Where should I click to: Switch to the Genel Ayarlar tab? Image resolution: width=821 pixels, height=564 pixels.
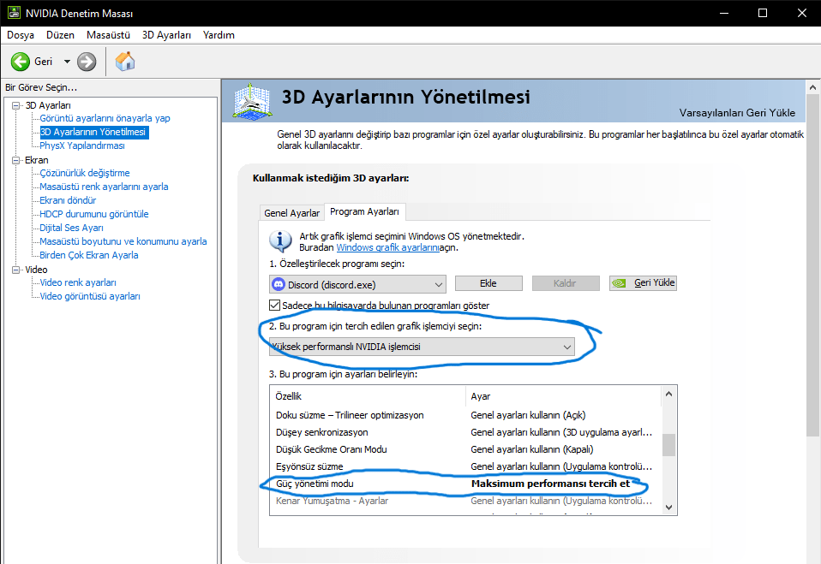pyautogui.click(x=291, y=213)
